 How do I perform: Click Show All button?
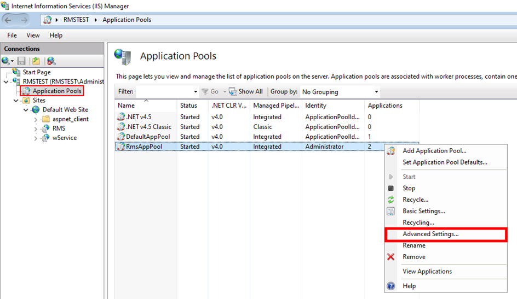(246, 91)
